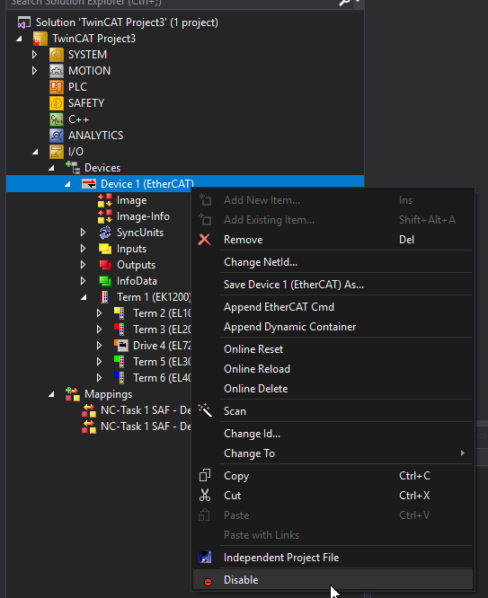The image size is (488, 598).
Task: Click the MOTION node icon
Action: [57, 71]
